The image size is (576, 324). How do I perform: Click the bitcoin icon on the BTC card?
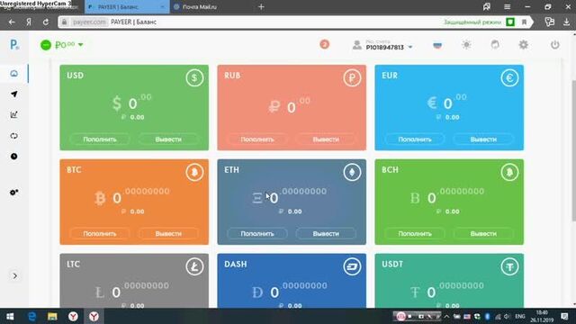[194, 172]
